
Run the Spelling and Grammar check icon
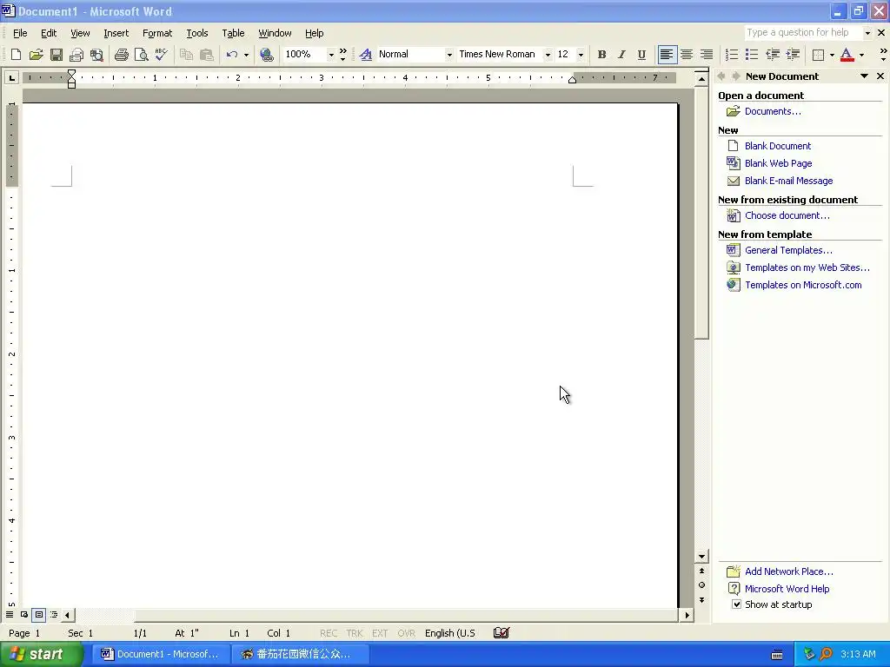tap(161, 55)
